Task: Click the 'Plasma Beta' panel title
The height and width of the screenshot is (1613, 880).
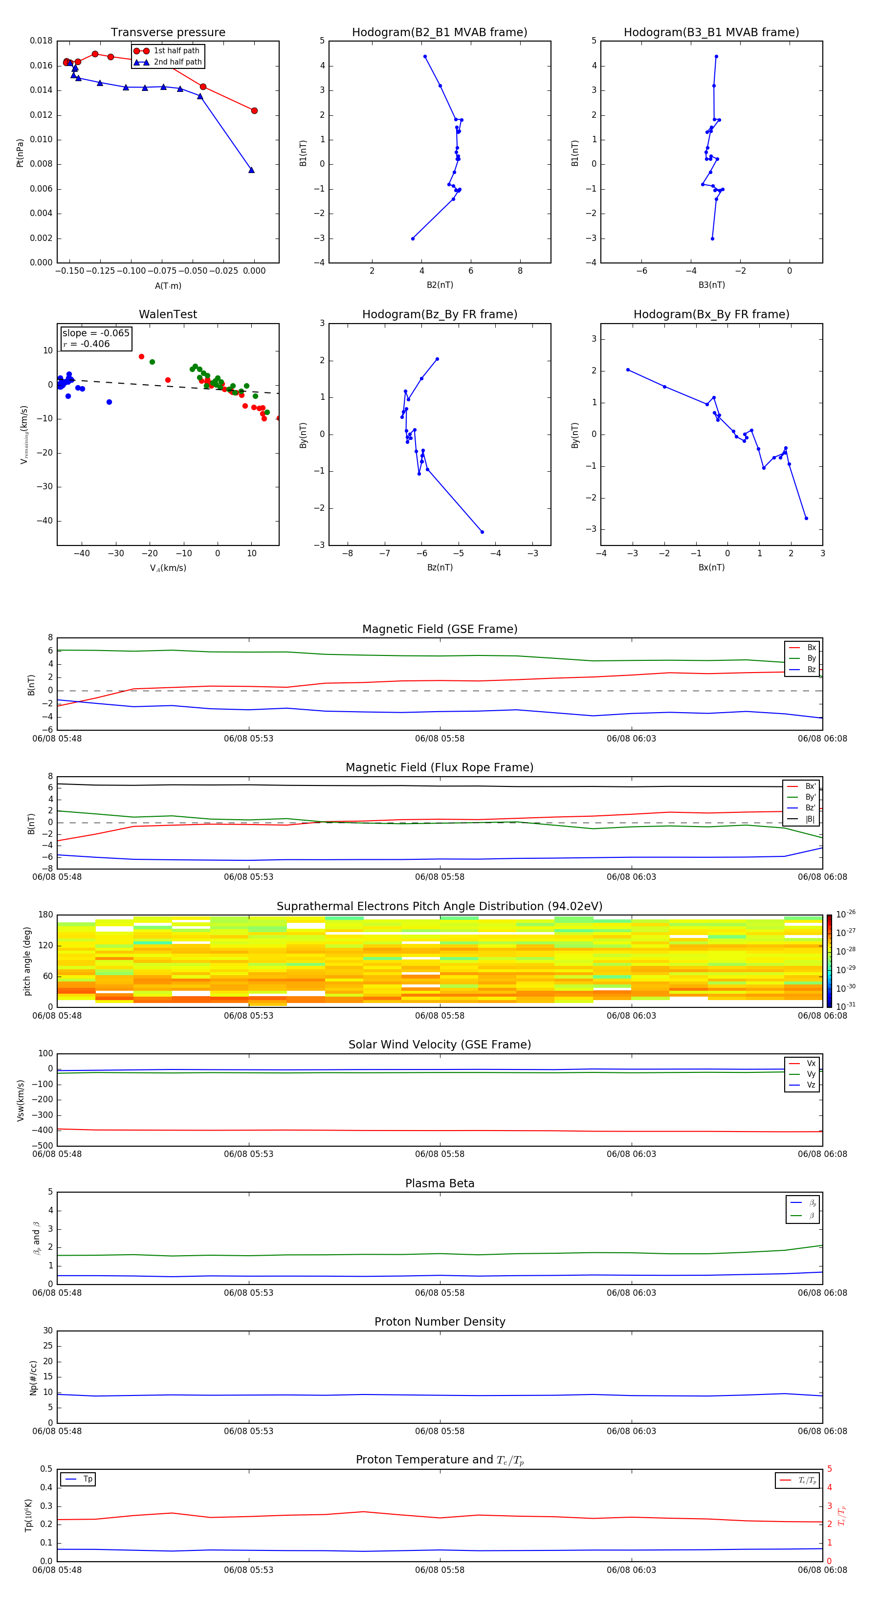Action: [440, 1183]
